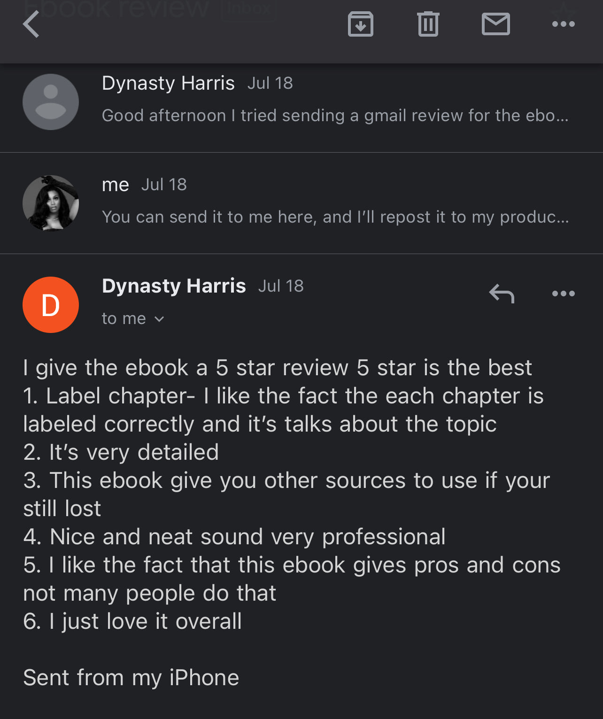Expand the "to me" recipient details chevron

pyautogui.click(x=159, y=319)
